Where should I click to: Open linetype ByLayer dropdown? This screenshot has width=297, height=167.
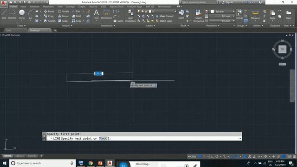223,21
